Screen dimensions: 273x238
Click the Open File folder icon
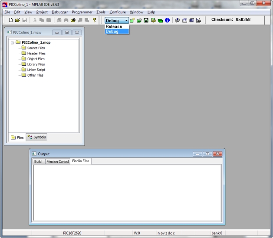pos(17,20)
